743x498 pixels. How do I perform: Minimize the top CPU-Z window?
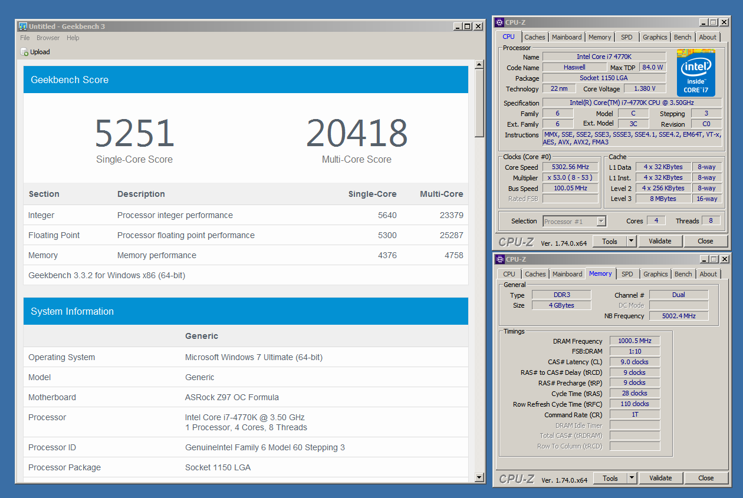point(703,22)
